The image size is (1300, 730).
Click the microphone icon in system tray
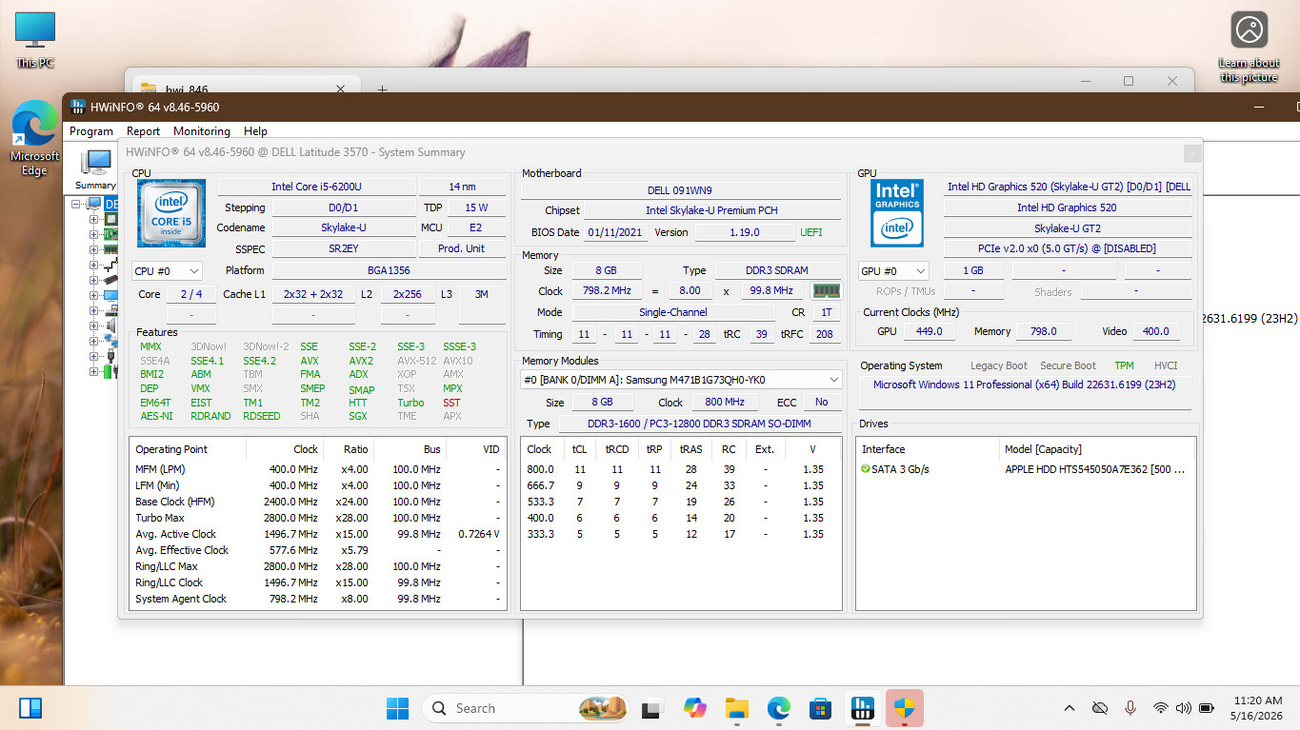[x=1130, y=708]
